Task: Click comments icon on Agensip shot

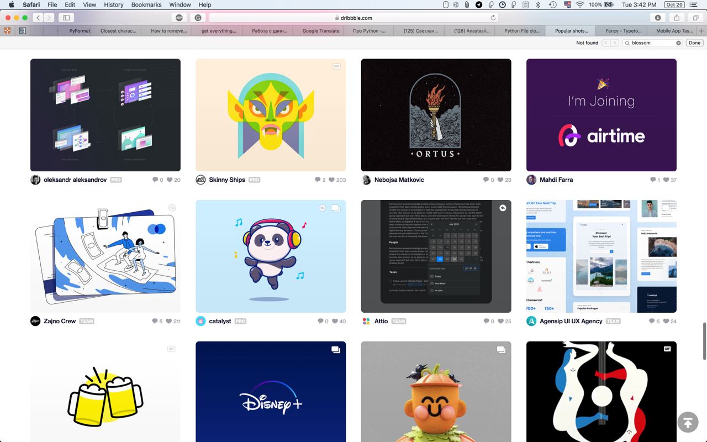Action: coord(652,321)
